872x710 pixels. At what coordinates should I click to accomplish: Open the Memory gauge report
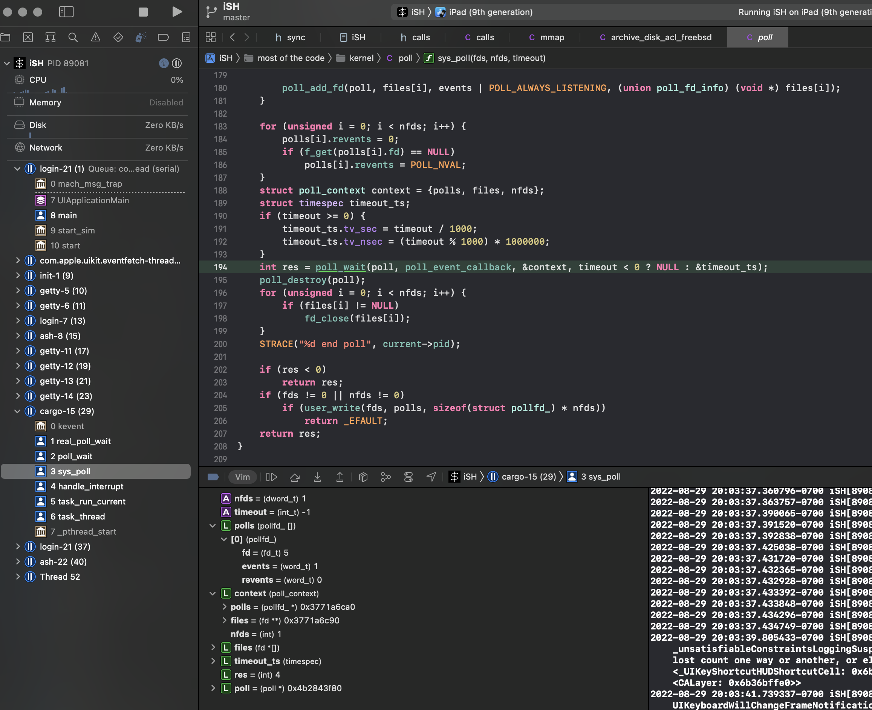tap(98, 103)
